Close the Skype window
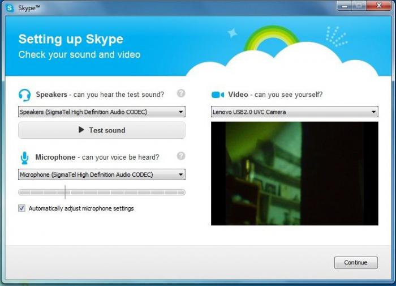 click(x=379, y=6)
